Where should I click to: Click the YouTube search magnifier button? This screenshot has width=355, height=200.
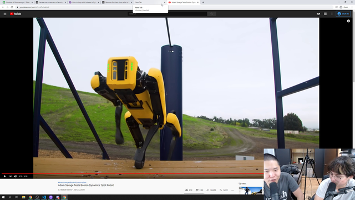coord(212,14)
